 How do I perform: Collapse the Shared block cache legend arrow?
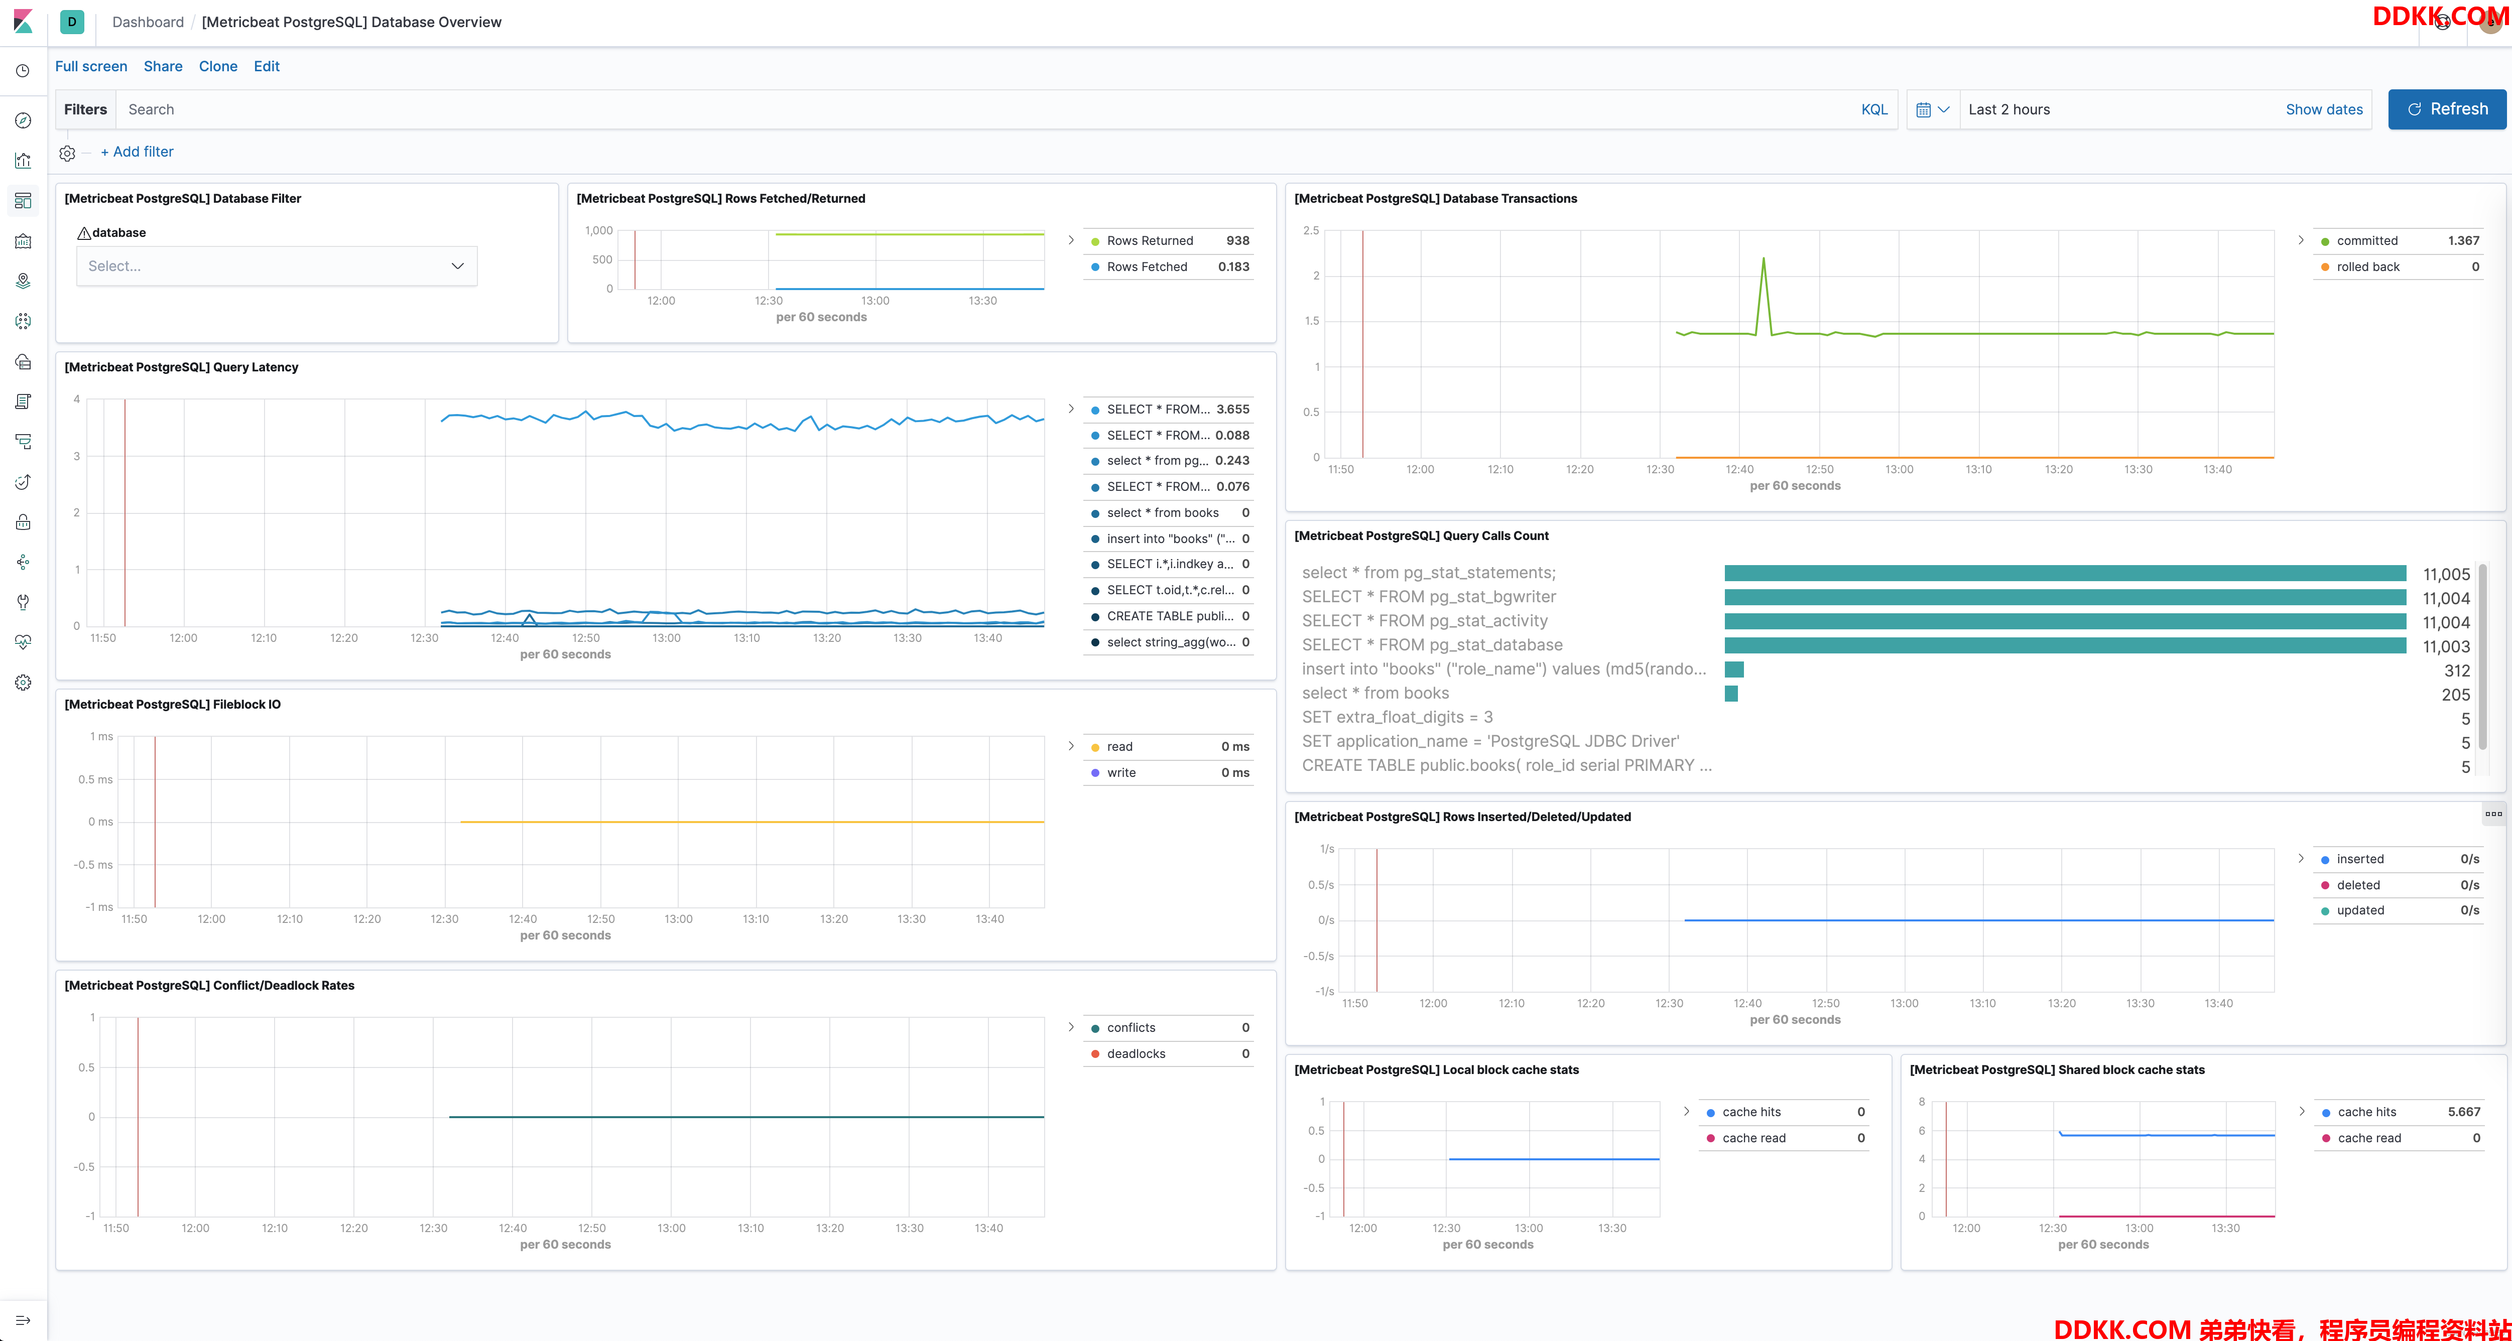[x=2301, y=1111]
